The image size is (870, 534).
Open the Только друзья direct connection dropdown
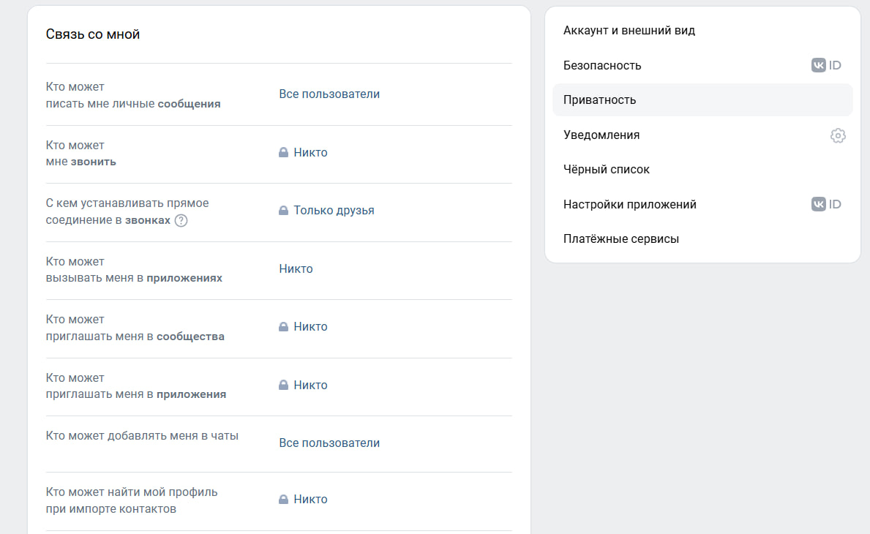pyautogui.click(x=334, y=210)
